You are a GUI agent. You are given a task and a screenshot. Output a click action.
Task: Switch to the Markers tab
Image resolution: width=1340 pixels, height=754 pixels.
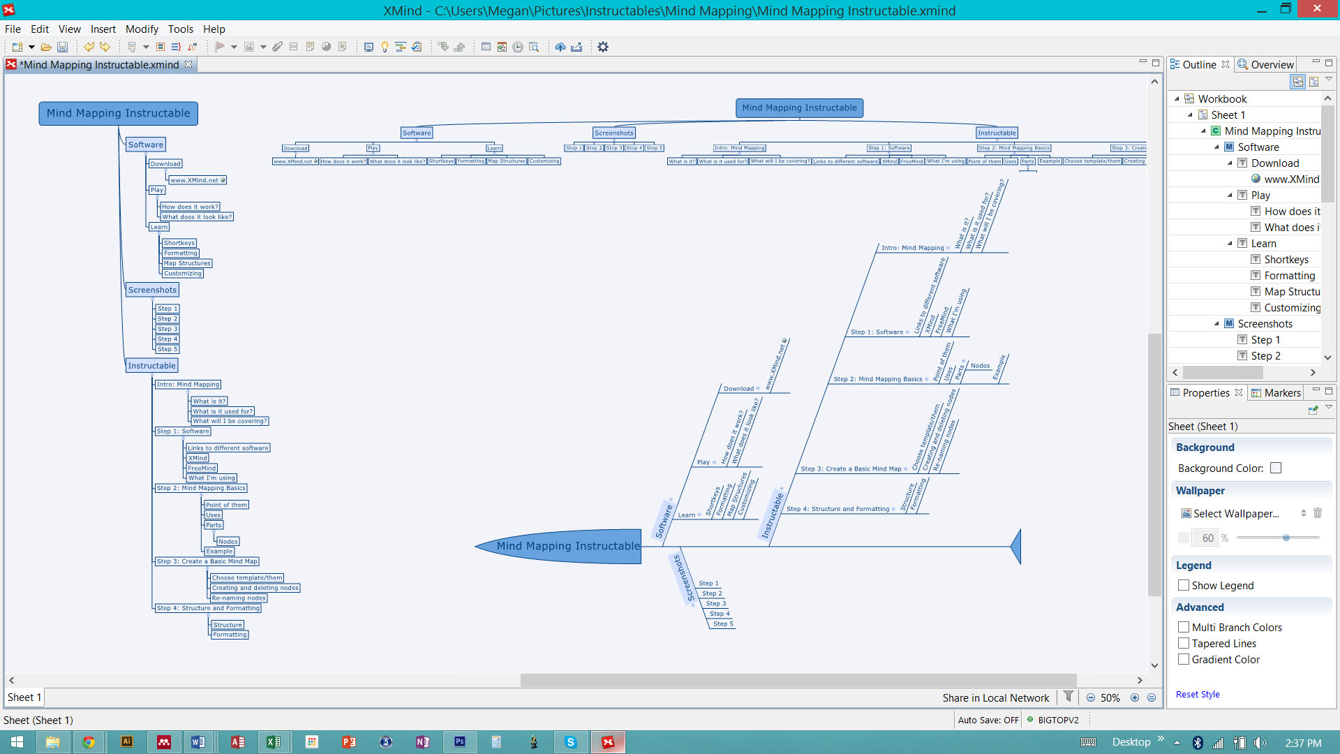(1276, 392)
